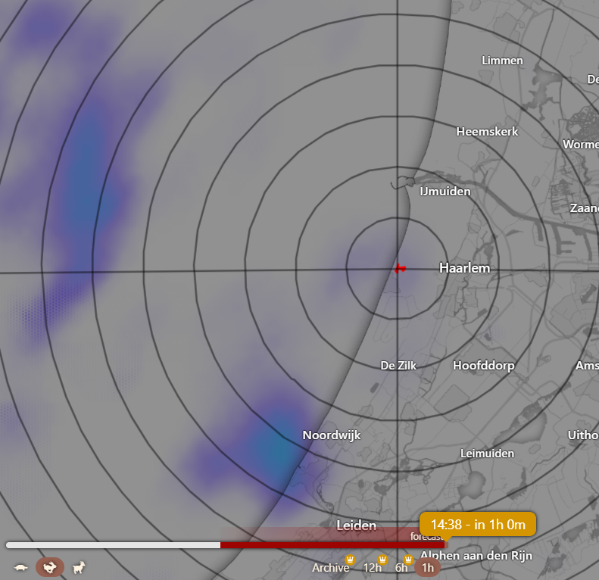This screenshot has height=580, width=599.
Task: Click the crown icon above 12h
Action: point(382,560)
